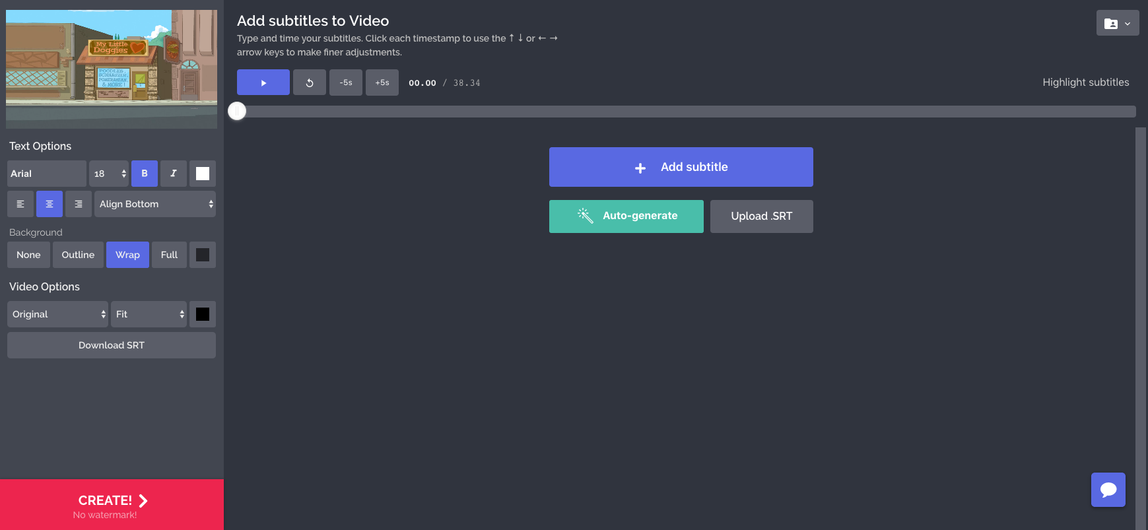Align subtitle text right
Viewport: 1148px width, 530px height.
tap(78, 204)
